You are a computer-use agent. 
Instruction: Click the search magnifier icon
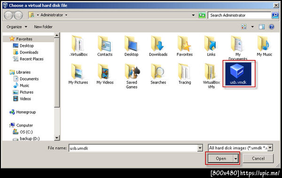tap(275, 15)
